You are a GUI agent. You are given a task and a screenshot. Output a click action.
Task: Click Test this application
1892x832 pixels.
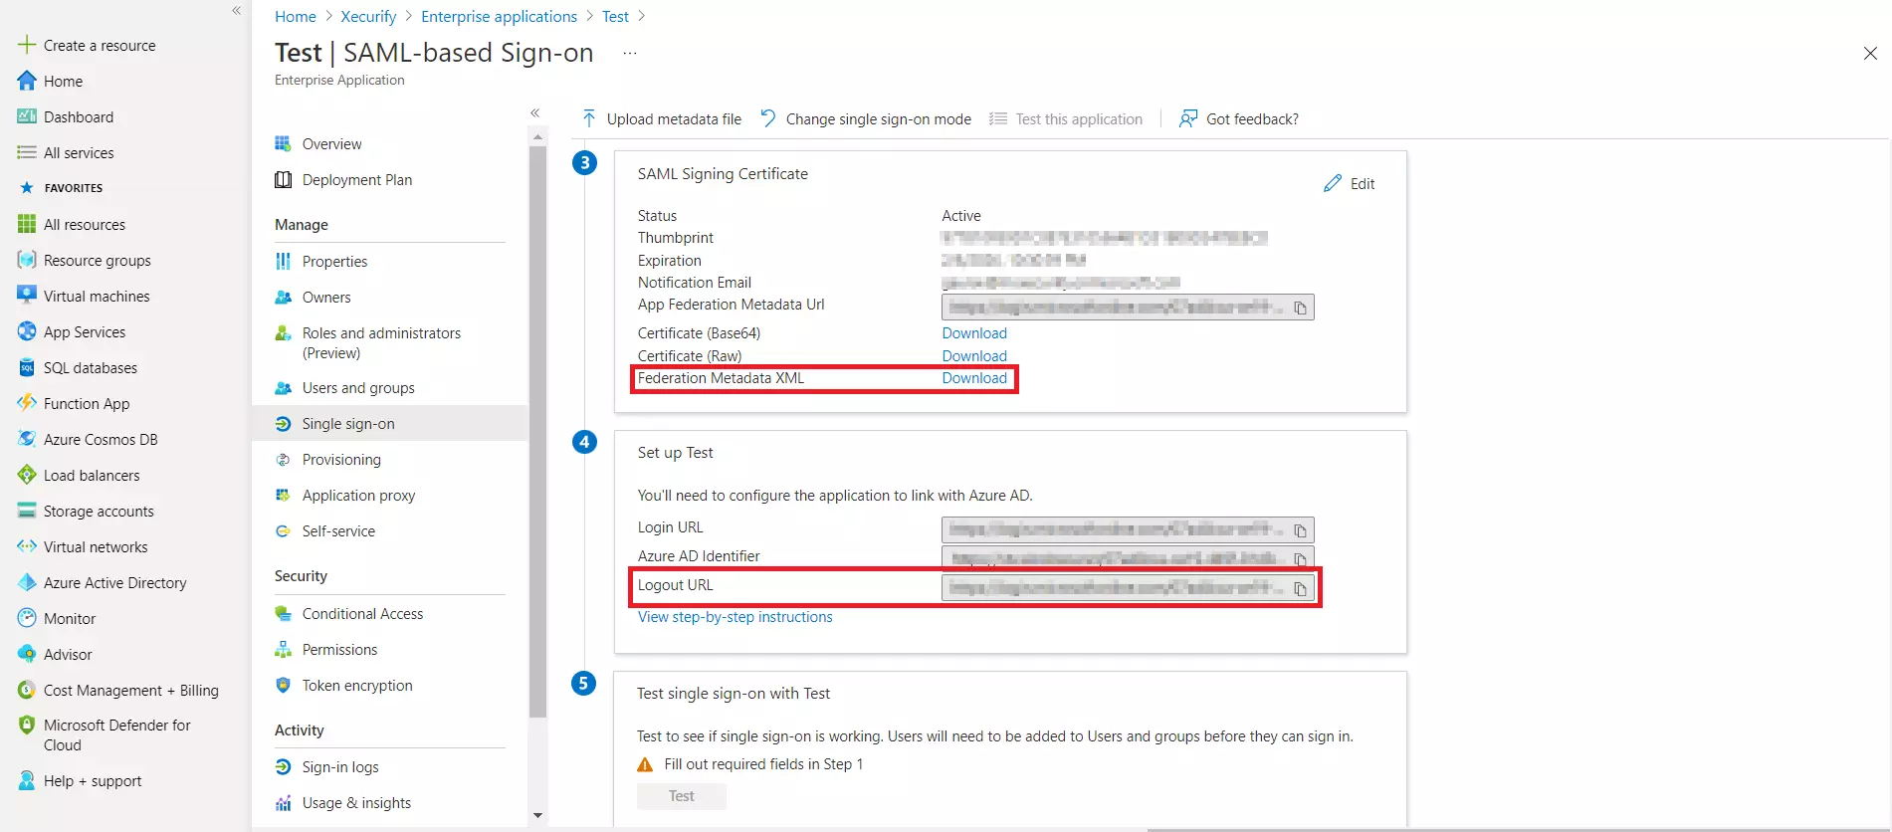pos(1066,119)
